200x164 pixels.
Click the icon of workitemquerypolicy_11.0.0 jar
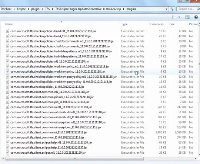pos(7,82)
